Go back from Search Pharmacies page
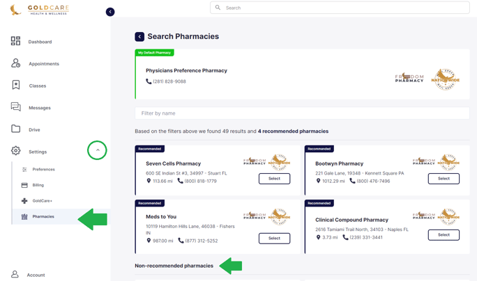This screenshot has width=477, height=281. point(139,37)
